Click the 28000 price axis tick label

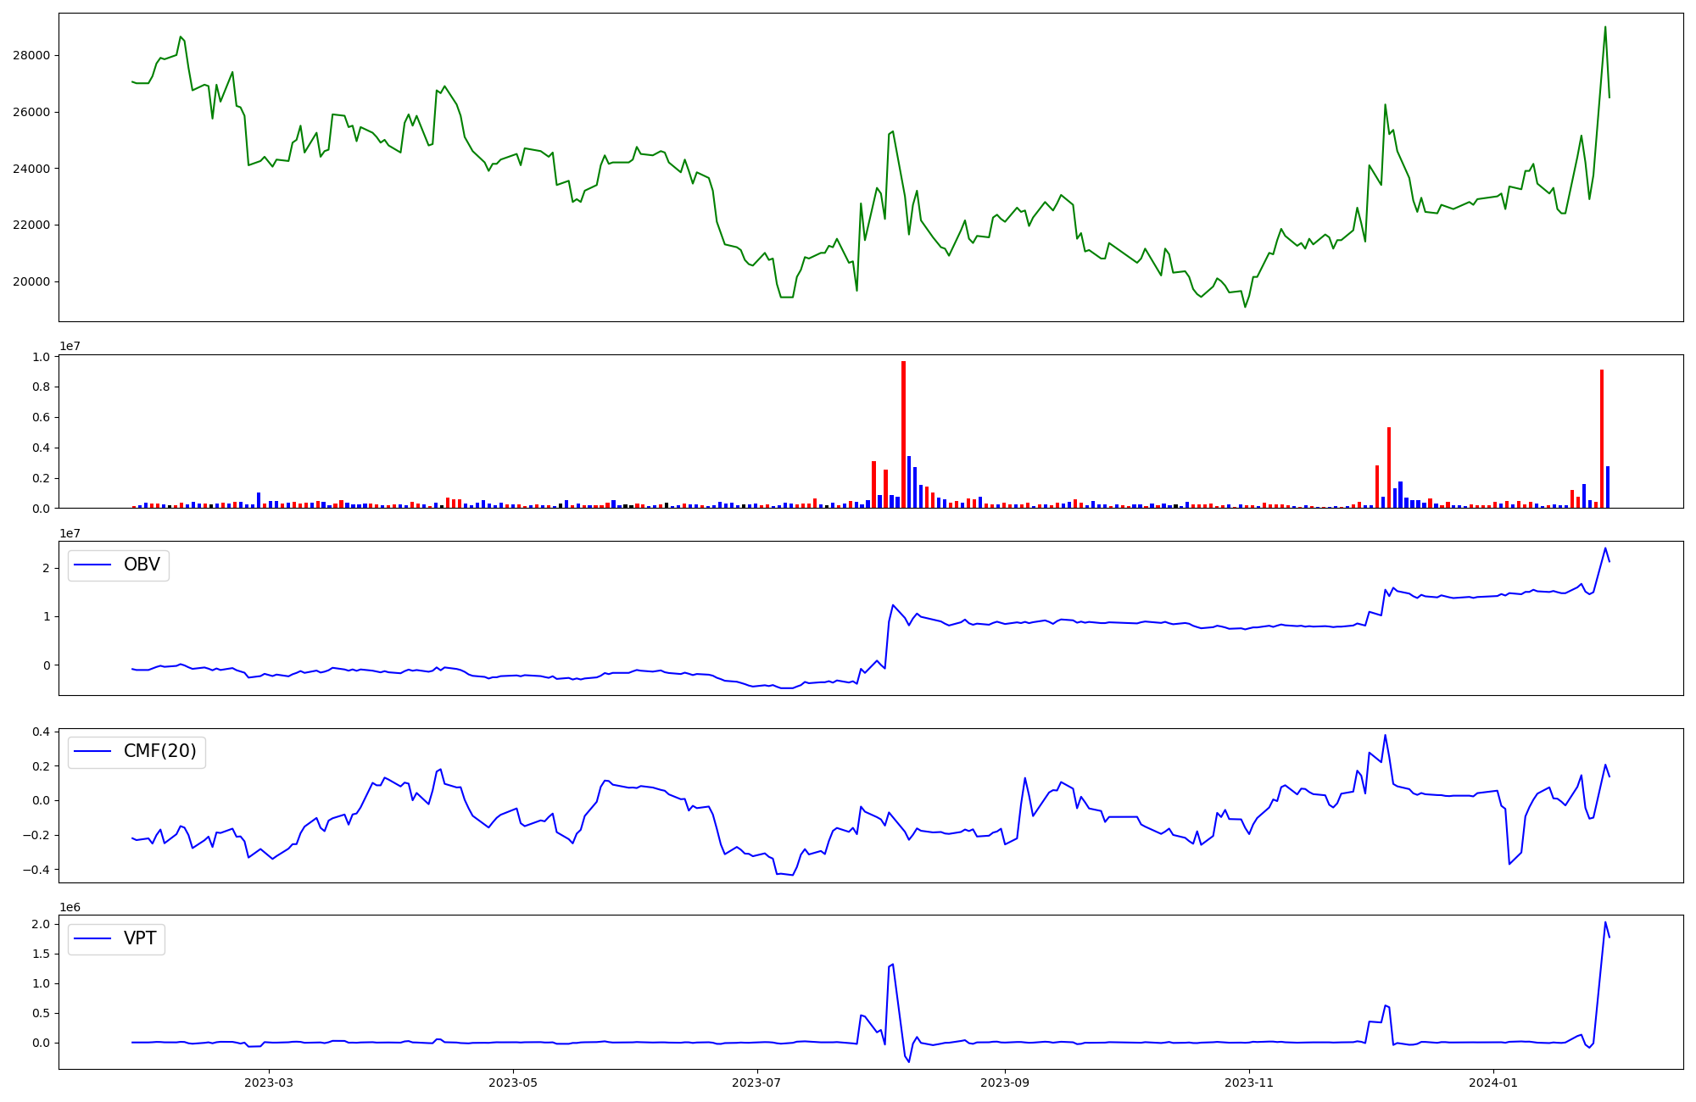click(31, 56)
